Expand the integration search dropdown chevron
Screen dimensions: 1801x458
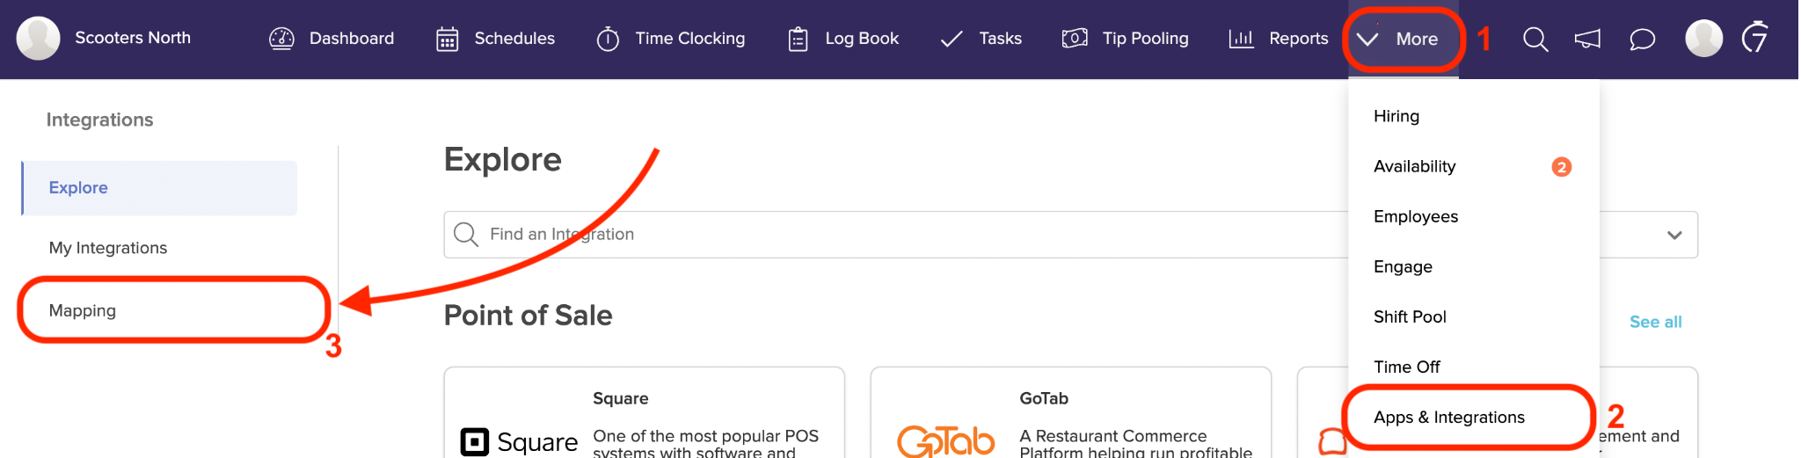[x=1674, y=235]
